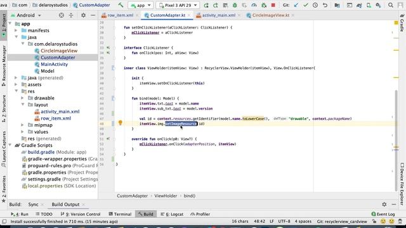
Task: Open the Sync tab in Build panel
Action: coord(33,205)
